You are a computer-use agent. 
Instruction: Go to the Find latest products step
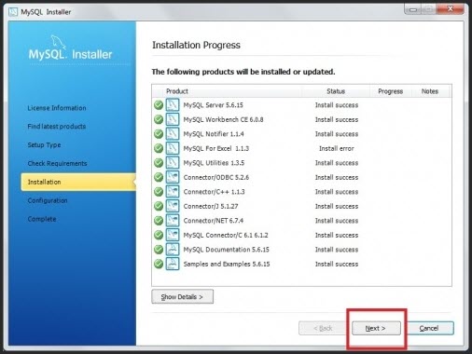click(57, 127)
